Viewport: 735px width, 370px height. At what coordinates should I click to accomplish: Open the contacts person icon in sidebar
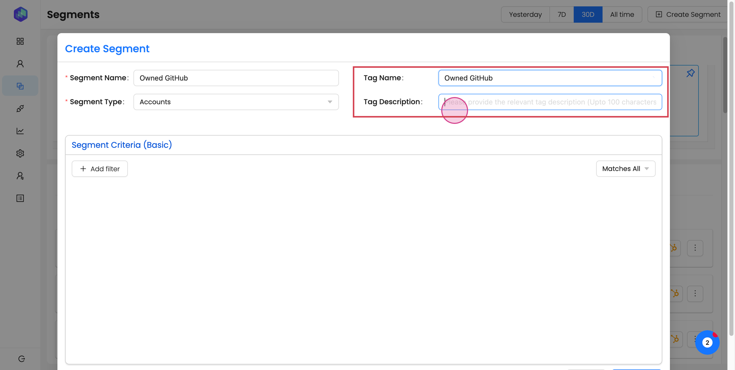tap(20, 64)
